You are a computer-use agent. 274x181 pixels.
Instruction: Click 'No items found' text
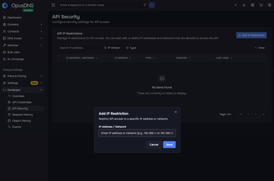pos(162,87)
